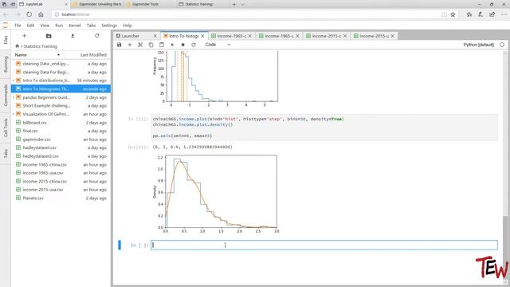This screenshot has height=287, width=510.
Task: Select billboard.csv in the file list
Action: 61,123
